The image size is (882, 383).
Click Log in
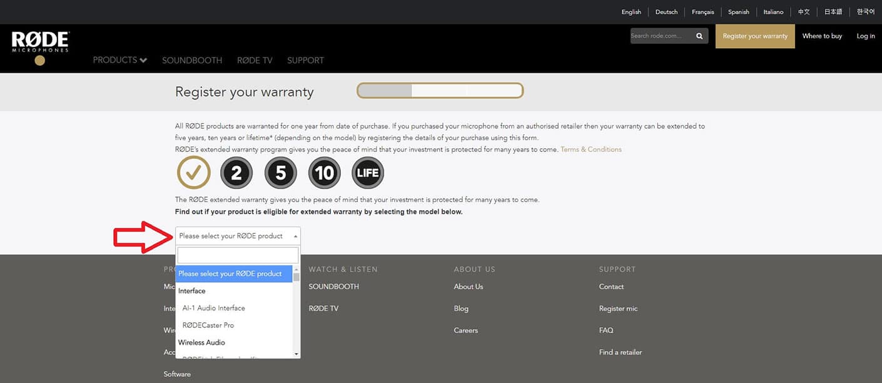pos(866,36)
